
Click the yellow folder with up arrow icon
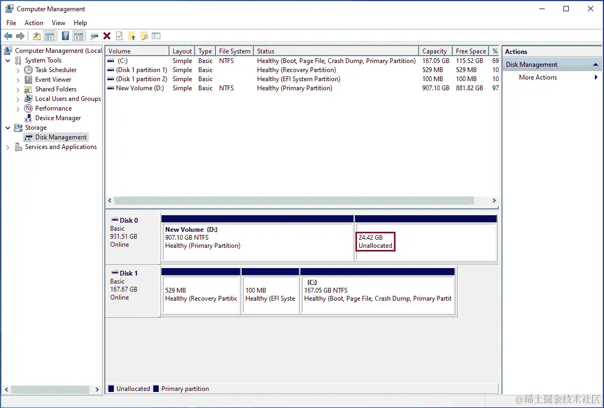coord(132,36)
